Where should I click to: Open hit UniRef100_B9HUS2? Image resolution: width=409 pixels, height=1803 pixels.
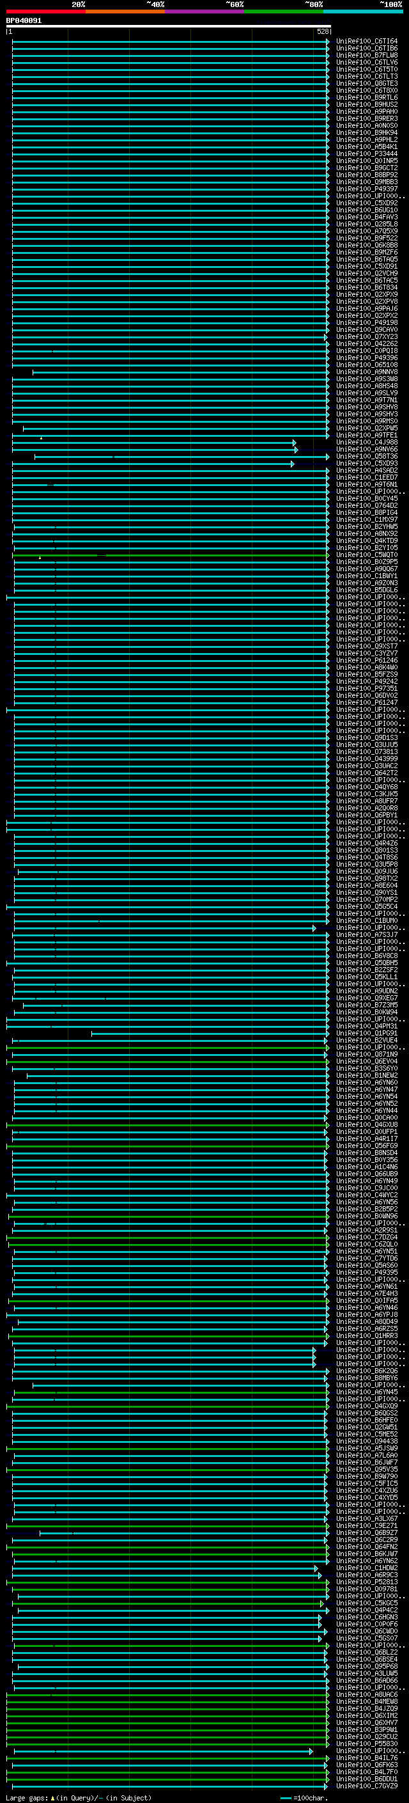click(x=366, y=104)
